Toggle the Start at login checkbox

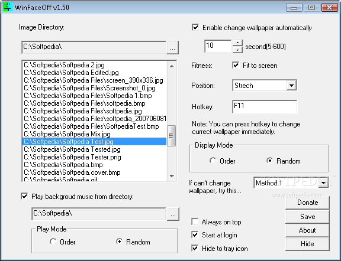[195, 235]
